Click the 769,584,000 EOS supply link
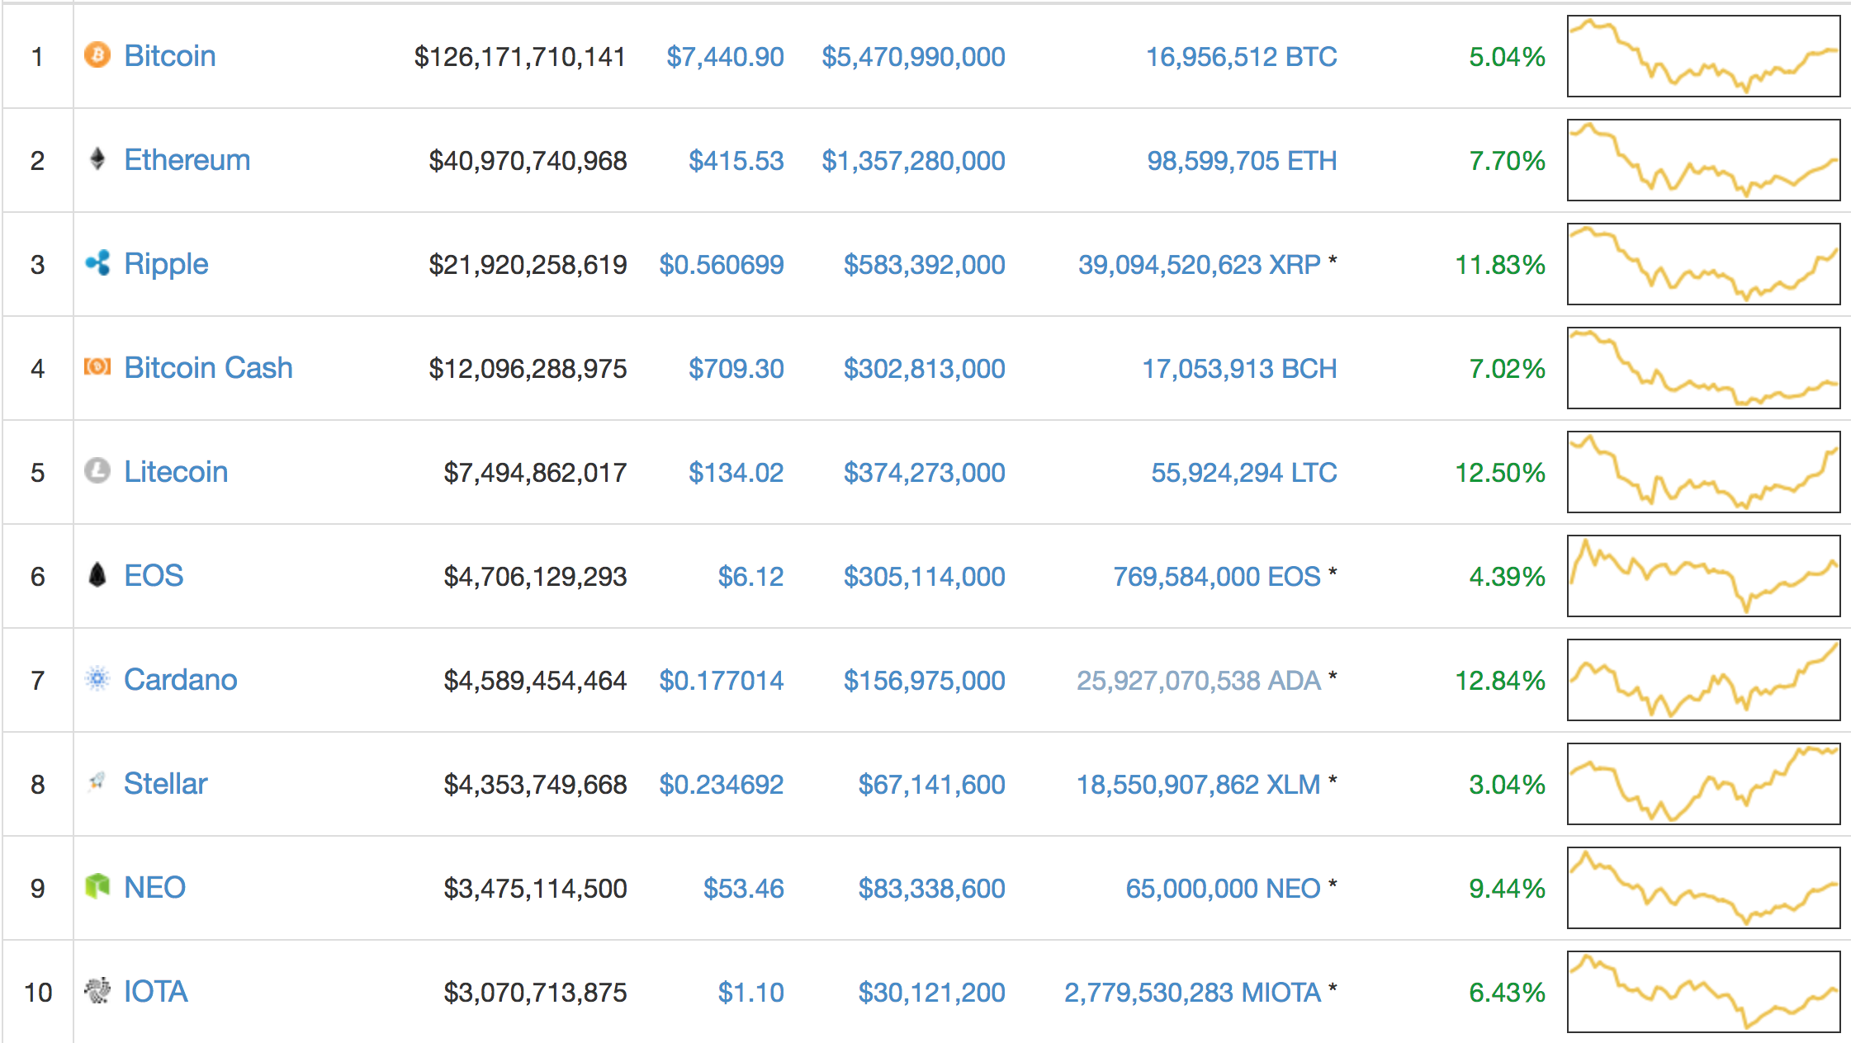This screenshot has width=1851, height=1043. tap(1216, 577)
